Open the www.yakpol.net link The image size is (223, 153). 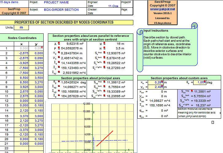tap(162, 9)
